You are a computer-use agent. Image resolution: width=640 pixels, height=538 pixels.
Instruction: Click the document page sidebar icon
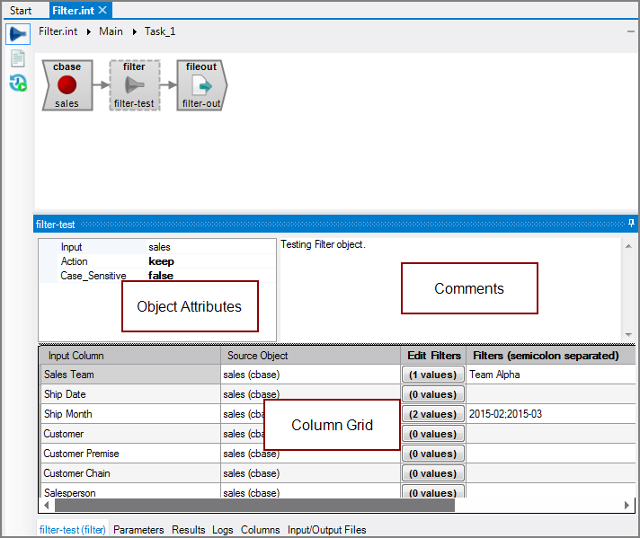coord(17,58)
